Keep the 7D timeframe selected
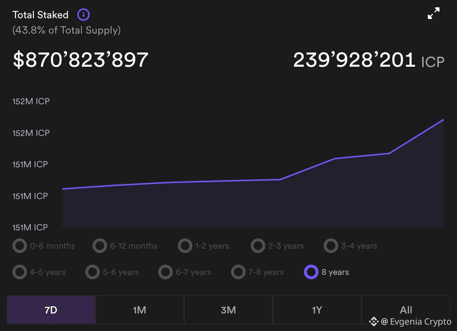This screenshot has height=331, width=457. [x=51, y=310]
